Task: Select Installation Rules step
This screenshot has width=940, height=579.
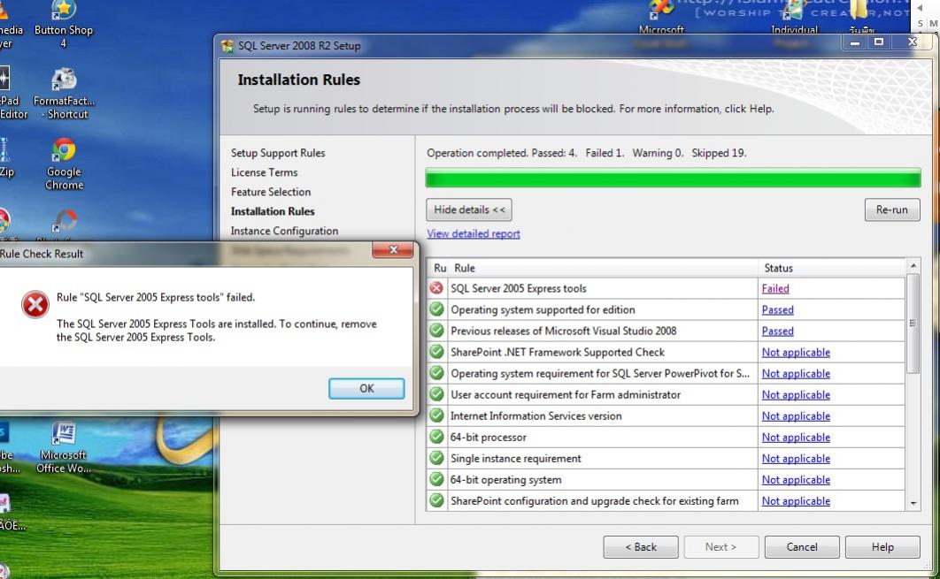Action: click(273, 211)
